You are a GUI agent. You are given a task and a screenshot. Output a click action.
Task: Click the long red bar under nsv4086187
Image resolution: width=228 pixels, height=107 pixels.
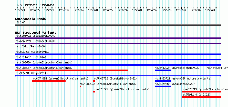point(72,70)
